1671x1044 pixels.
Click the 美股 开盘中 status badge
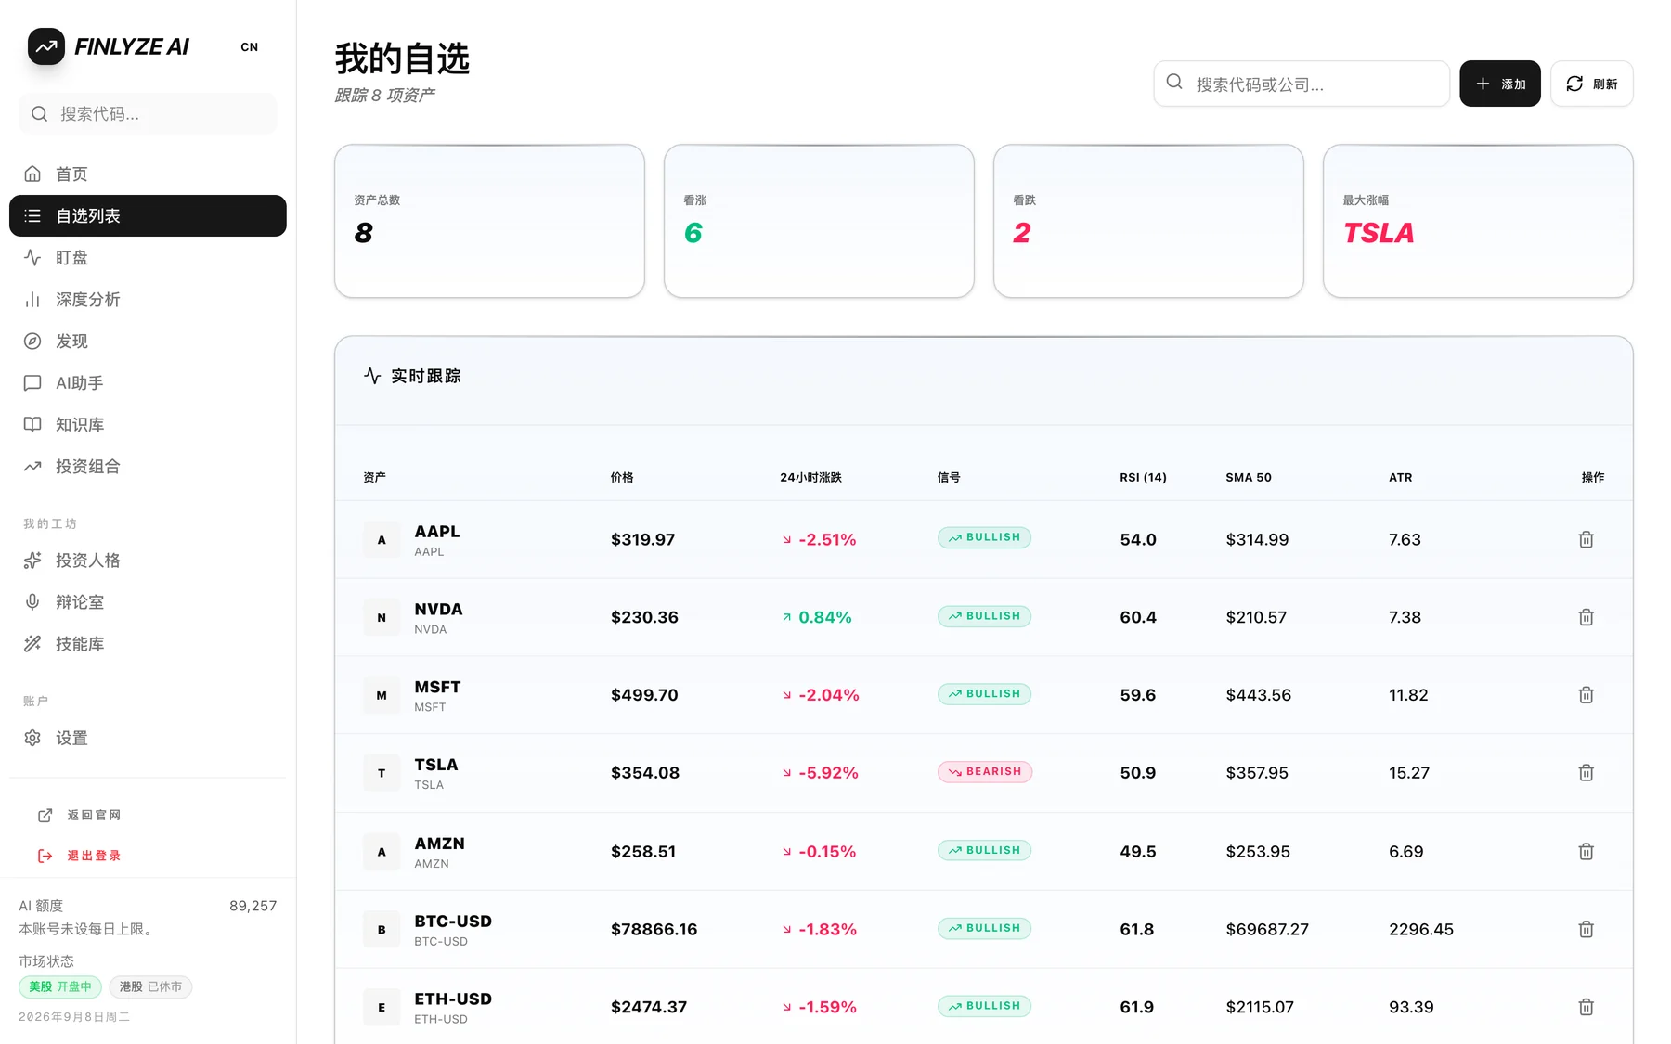[x=60, y=986]
